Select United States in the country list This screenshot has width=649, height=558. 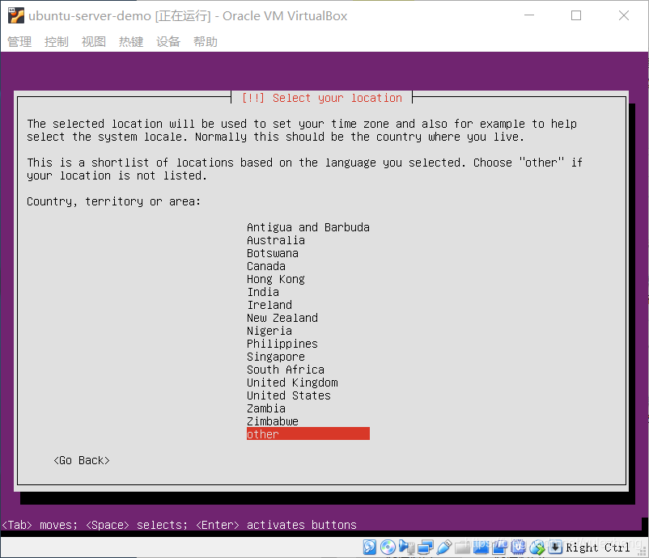click(308, 395)
